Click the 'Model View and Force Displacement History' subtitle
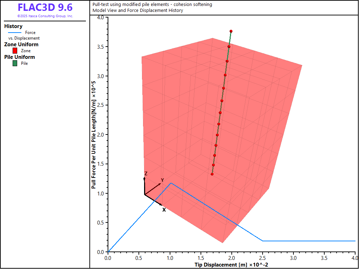The height and width of the screenshot is (269, 359). [138, 11]
